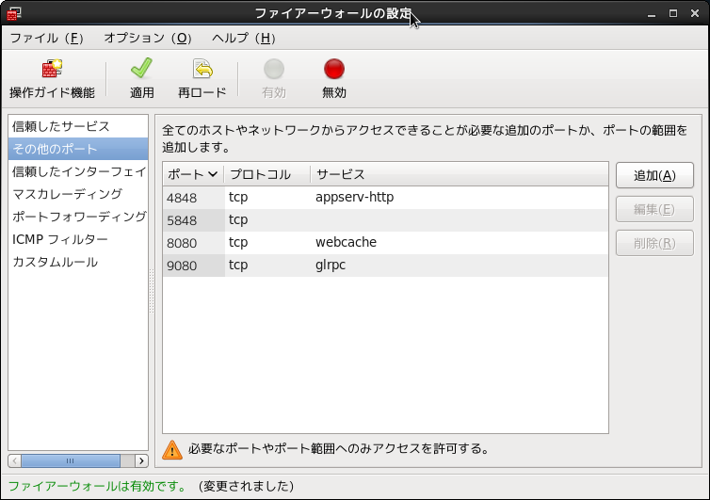Sort by ポート column header arrow
Image resolution: width=710 pixels, height=500 pixels.
pos(213,174)
